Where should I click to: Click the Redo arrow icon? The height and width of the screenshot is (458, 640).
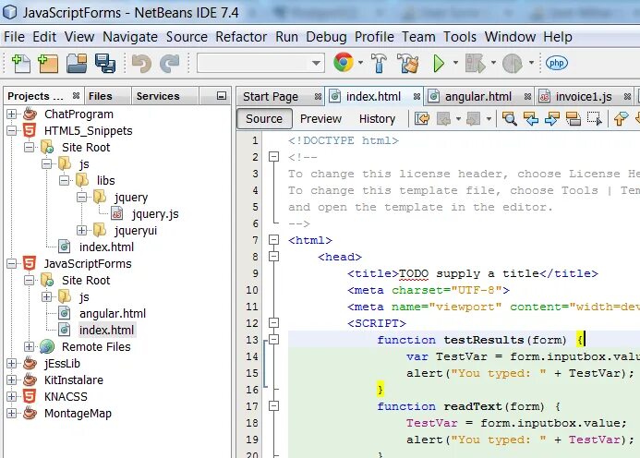(170, 64)
